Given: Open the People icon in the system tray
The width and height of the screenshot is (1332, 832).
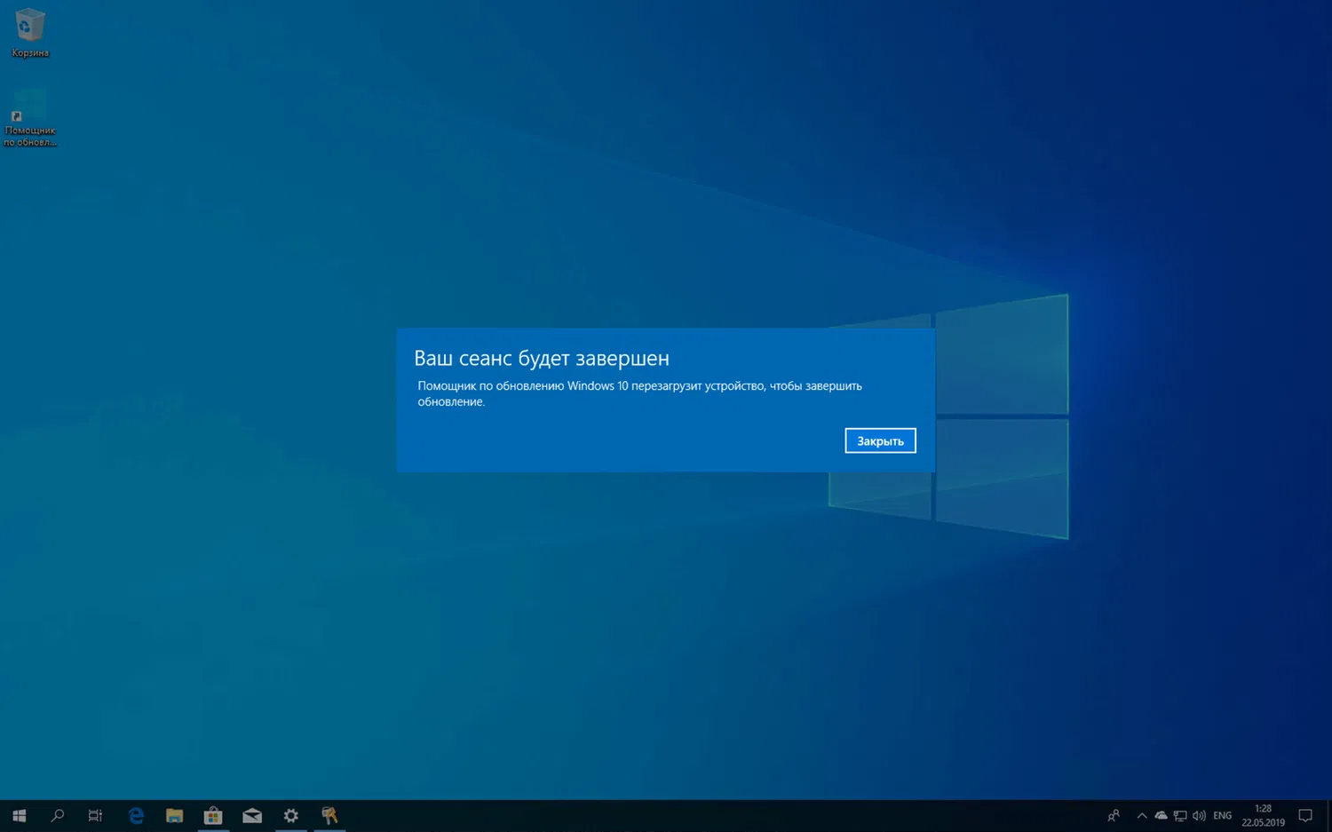Looking at the screenshot, I should [1114, 815].
